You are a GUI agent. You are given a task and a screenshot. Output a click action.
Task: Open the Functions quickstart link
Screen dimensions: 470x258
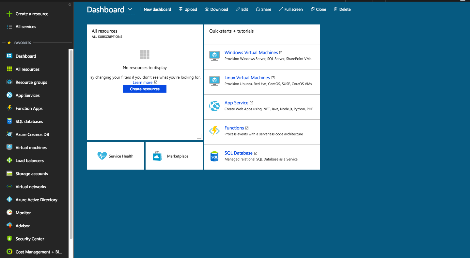pos(234,128)
